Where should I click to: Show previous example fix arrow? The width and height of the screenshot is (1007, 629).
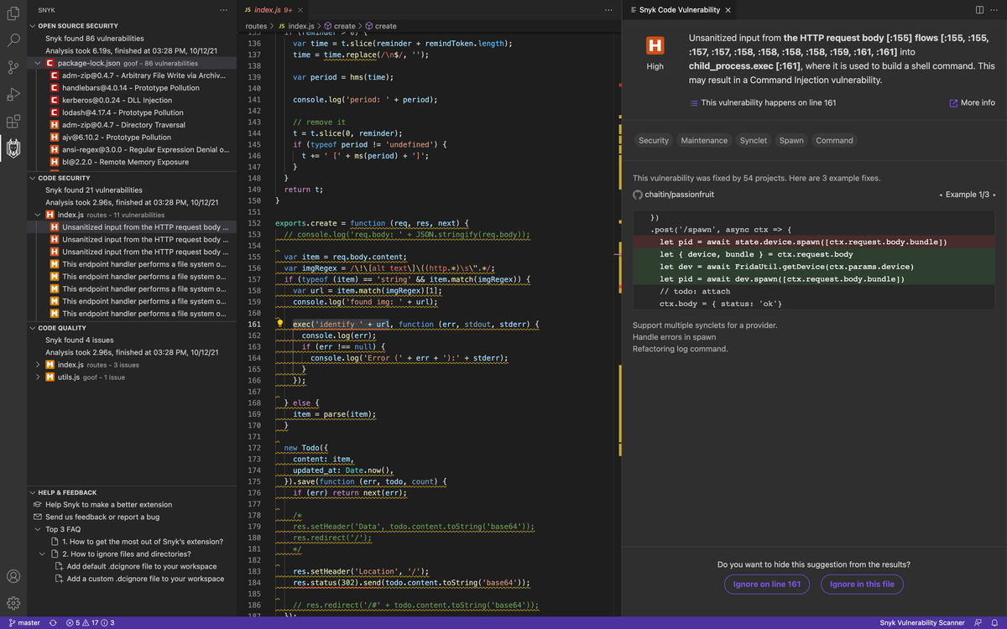pos(940,195)
